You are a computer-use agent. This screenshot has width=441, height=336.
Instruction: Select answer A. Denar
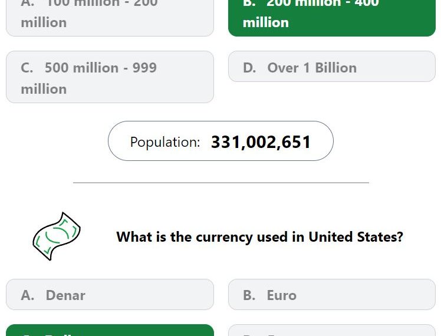110,294
